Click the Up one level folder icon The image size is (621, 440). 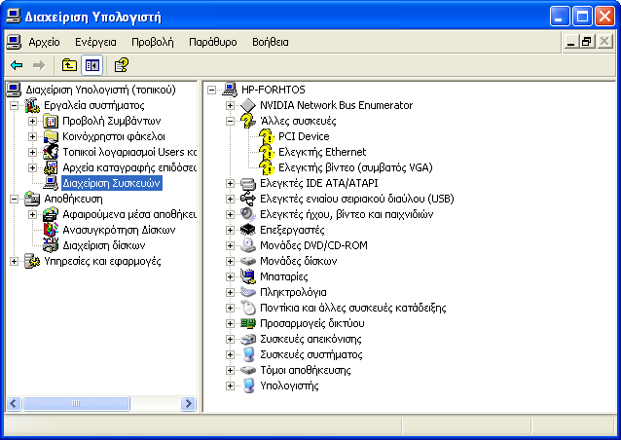[69, 65]
